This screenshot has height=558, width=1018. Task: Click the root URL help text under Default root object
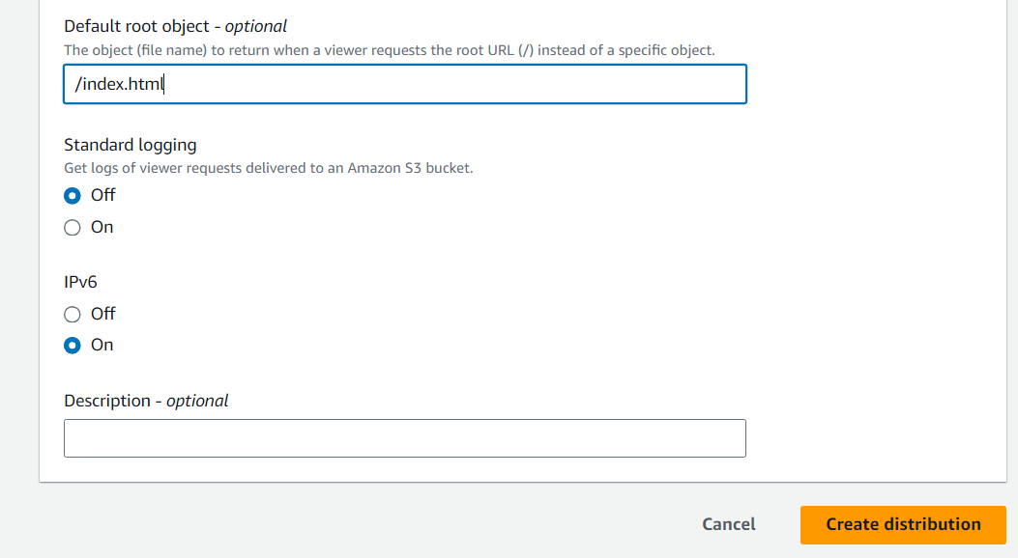[x=389, y=50]
